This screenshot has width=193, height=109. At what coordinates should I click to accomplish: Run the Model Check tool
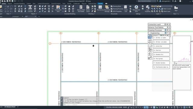click(88, 9)
